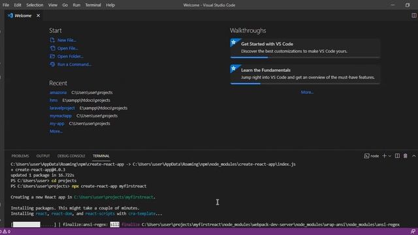Open recent project laravelproject
The height and width of the screenshot is (235, 418).
point(62,108)
